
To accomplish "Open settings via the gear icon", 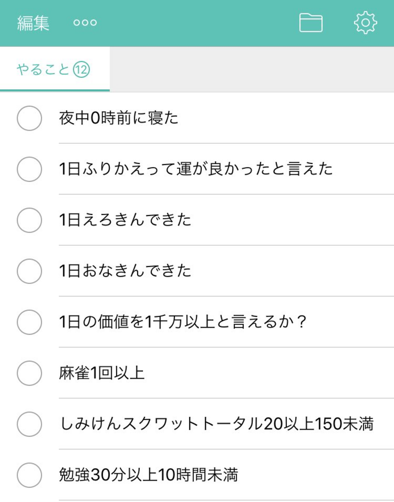I will click(x=365, y=23).
